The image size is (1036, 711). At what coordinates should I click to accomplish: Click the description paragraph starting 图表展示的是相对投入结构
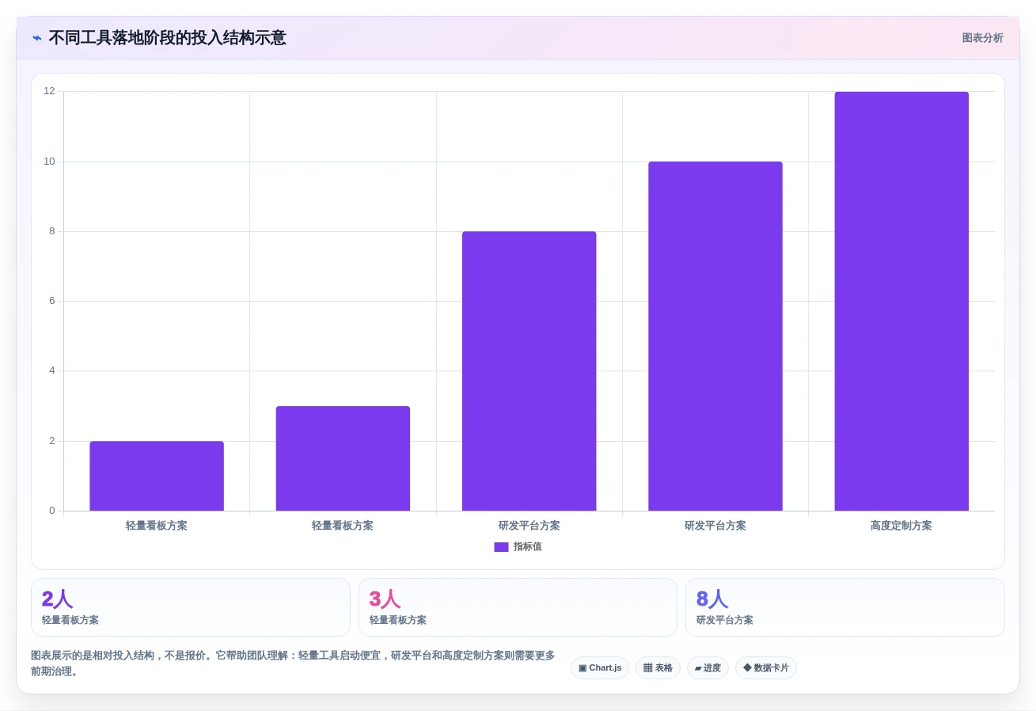click(x=293, y=663)
